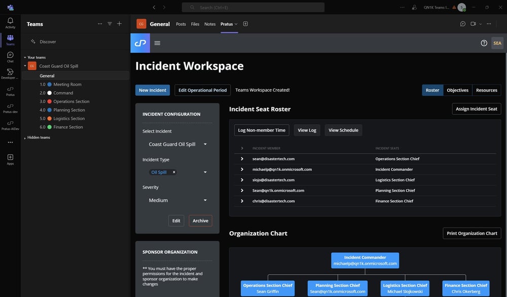Remove the Oil Spill tag chip

point(174,172)
